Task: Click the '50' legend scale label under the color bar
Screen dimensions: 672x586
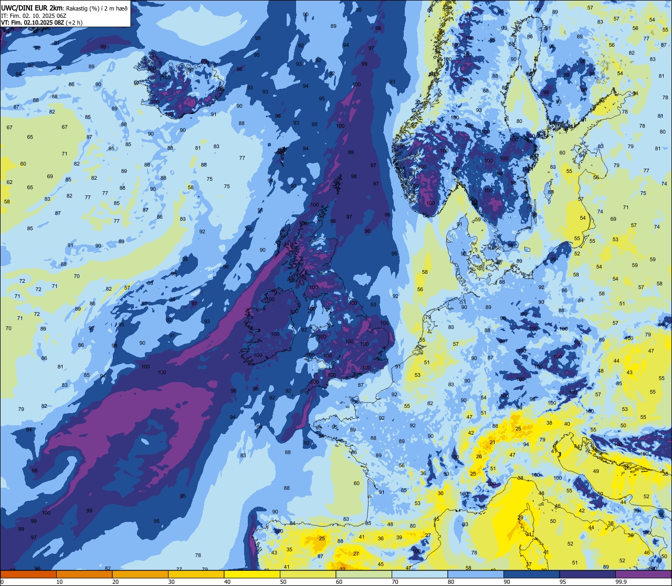Action: tap(283, 582)
